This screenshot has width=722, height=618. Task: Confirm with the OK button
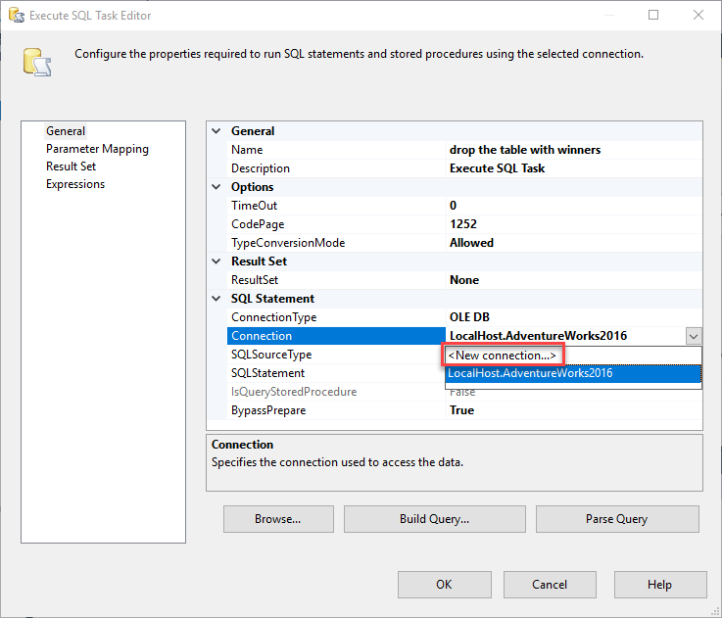tap(444, 585)
